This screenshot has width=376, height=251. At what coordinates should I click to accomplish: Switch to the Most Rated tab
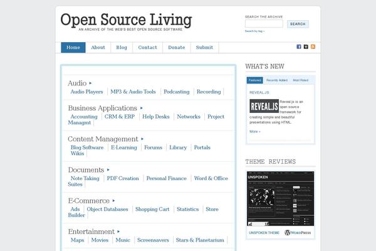300,80
